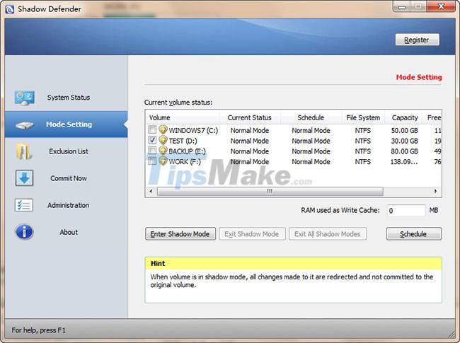The image size is (460, 343).
Task: Click the 138.09... capacity cell
Action: coord(404,162)
